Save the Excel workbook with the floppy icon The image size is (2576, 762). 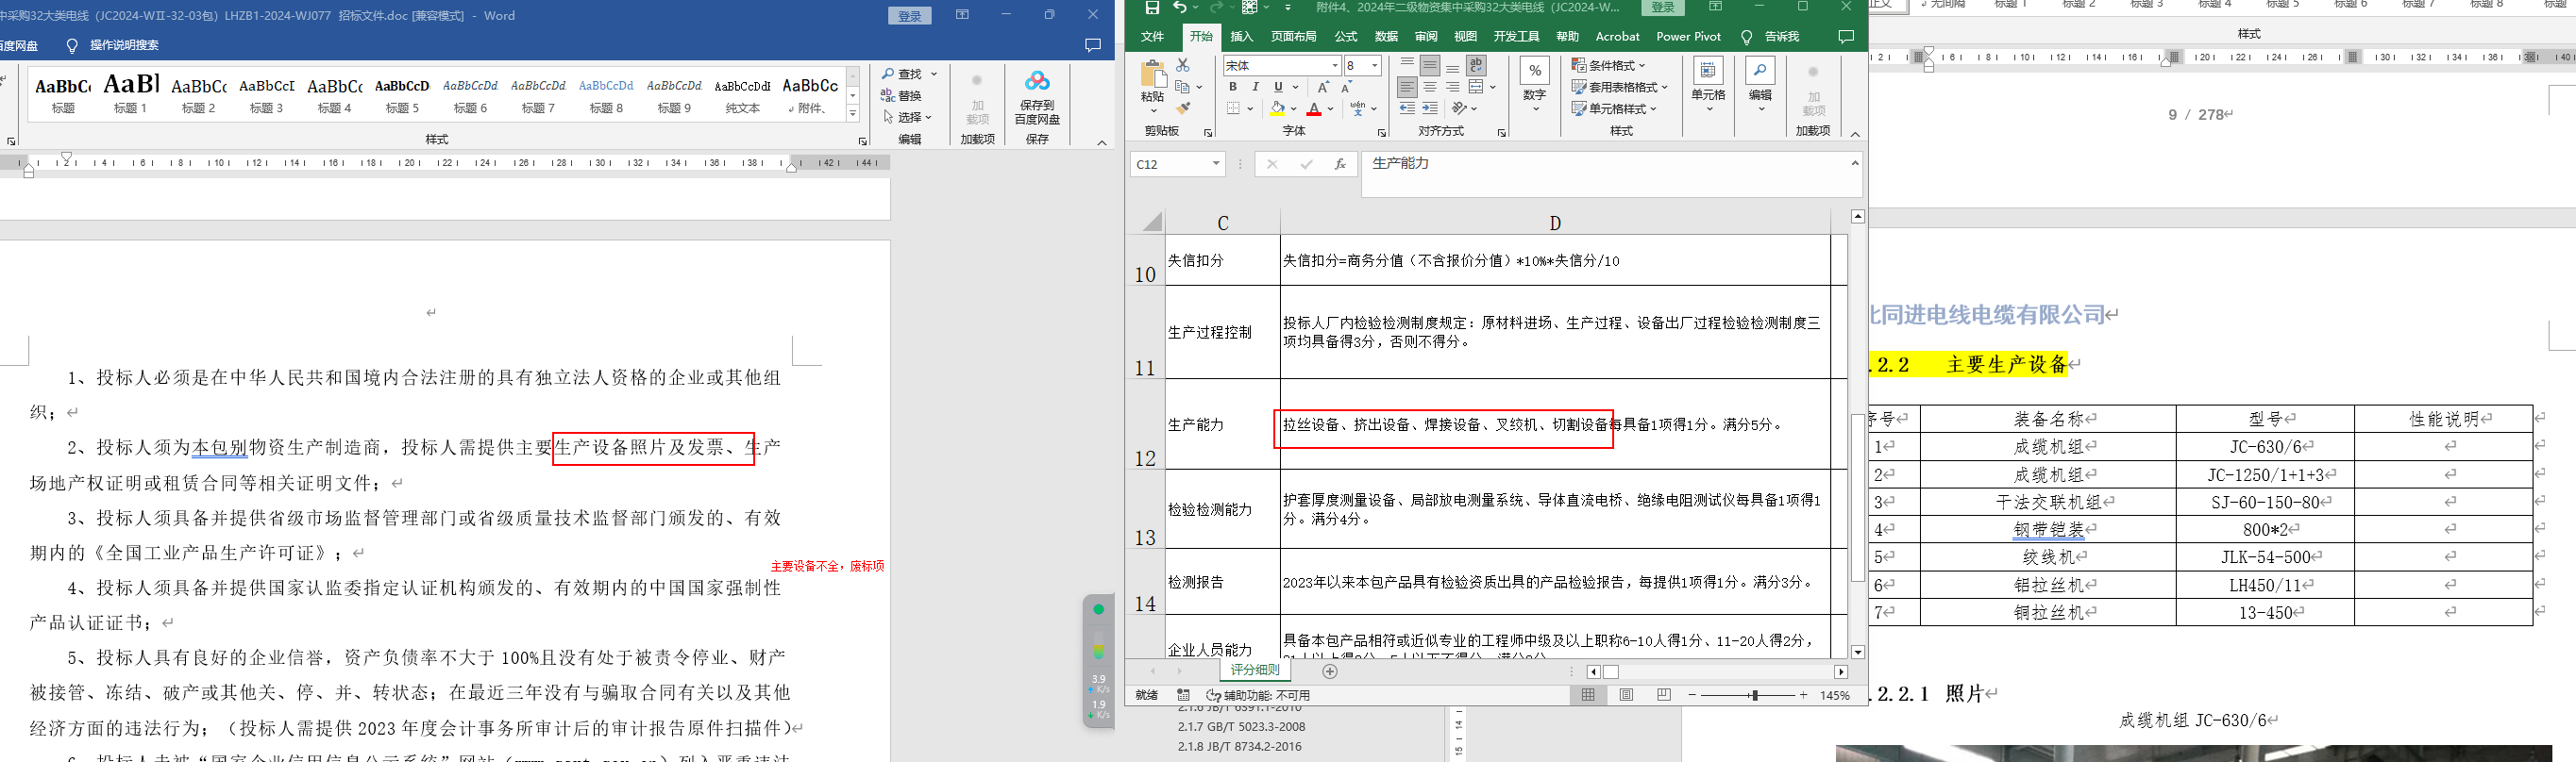pos(1152,8)
